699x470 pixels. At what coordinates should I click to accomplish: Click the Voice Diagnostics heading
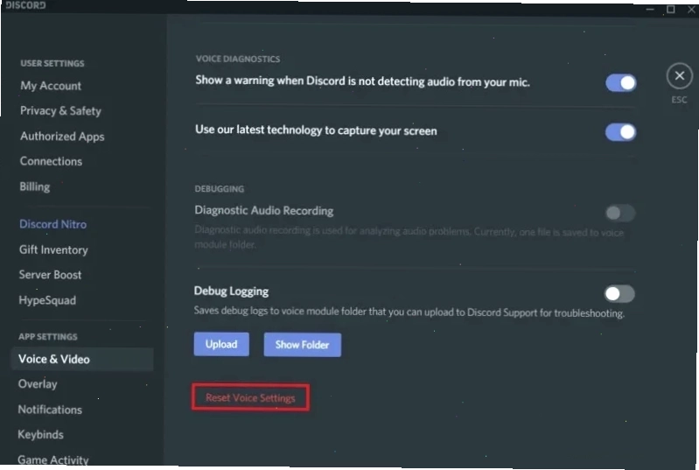[x=238, y=59]
